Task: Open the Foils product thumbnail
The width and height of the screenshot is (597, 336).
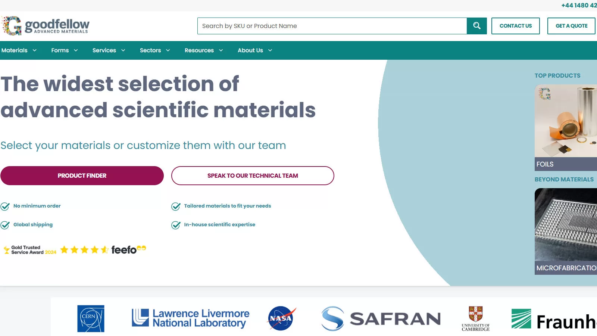Action: point(566,128)
